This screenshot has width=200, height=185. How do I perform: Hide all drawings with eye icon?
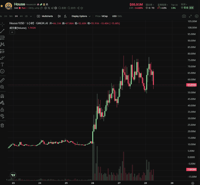pyautogui.click(x=2, y=116)
